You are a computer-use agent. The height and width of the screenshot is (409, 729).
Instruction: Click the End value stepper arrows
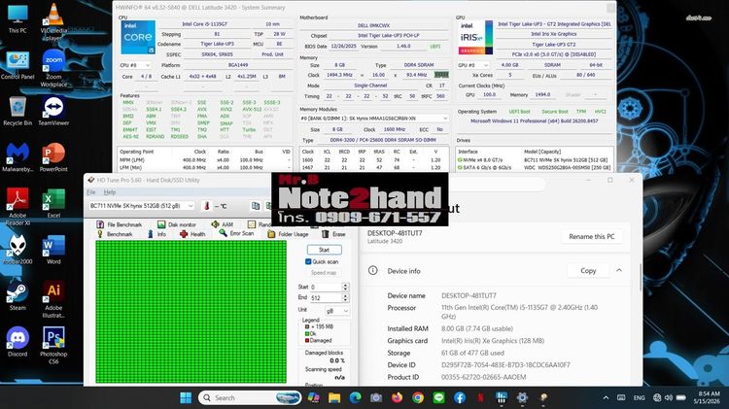tap(345, 297)
